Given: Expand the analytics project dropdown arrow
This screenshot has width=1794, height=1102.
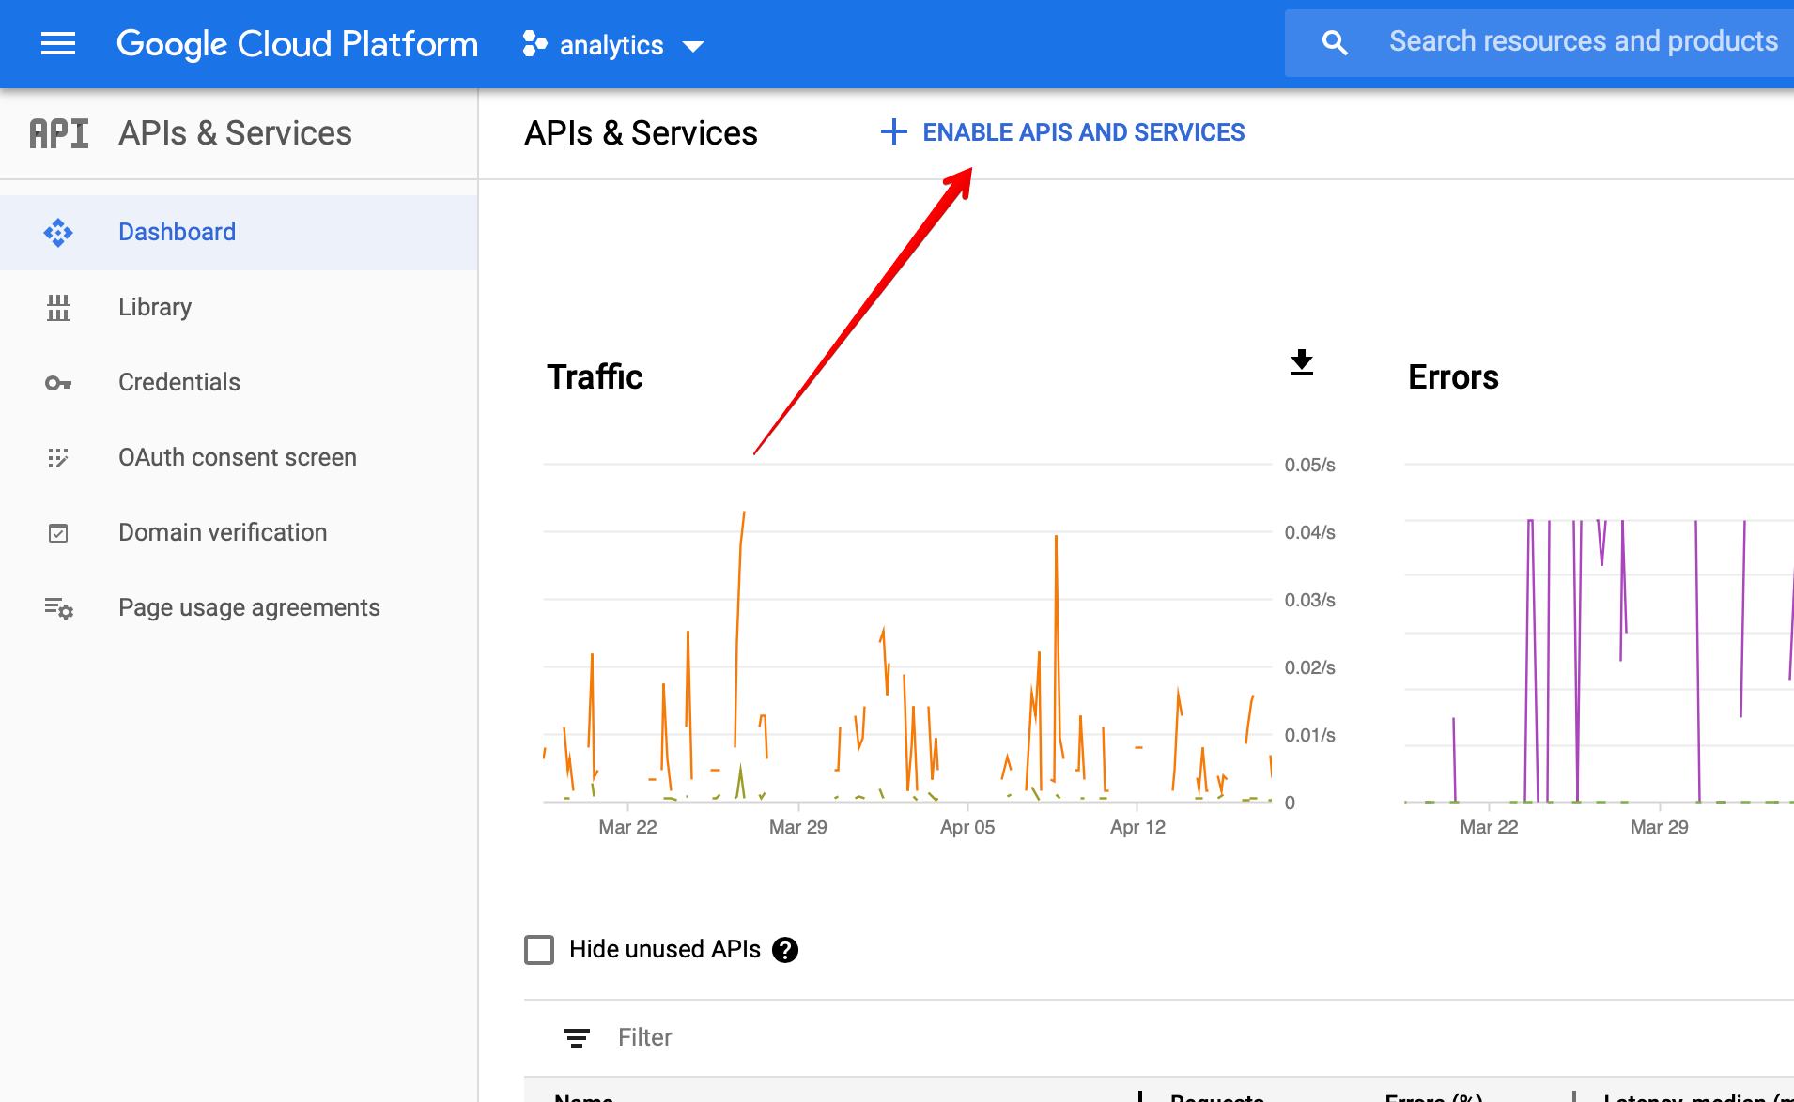Looking at the screenshot, I should [693, 46].
